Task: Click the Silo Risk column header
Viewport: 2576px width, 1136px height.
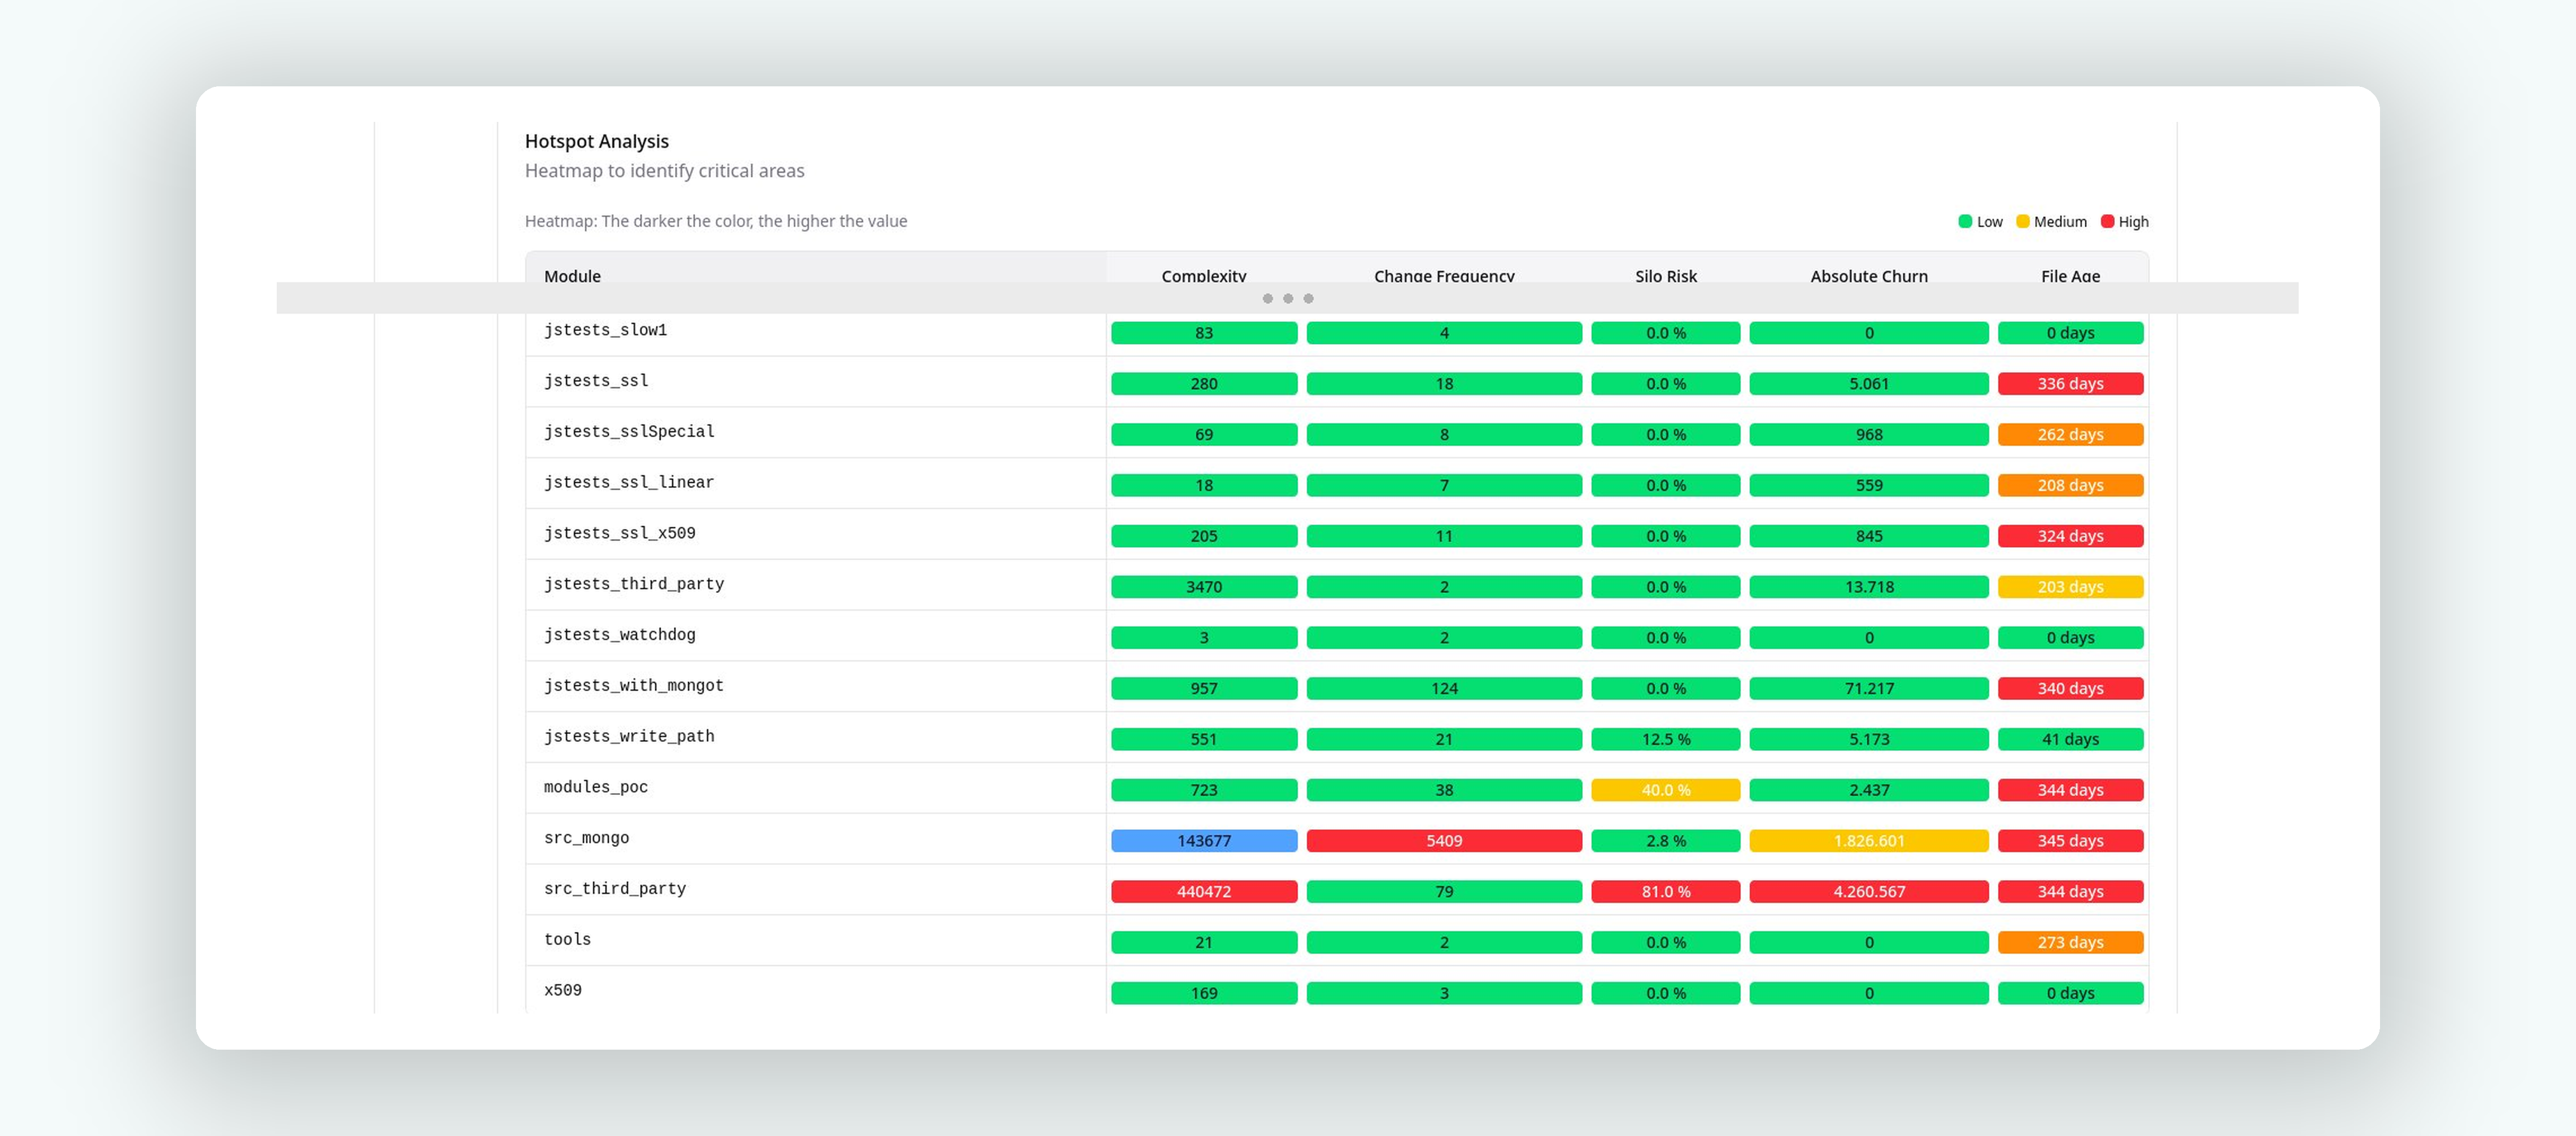Action: coord(1665,275)
